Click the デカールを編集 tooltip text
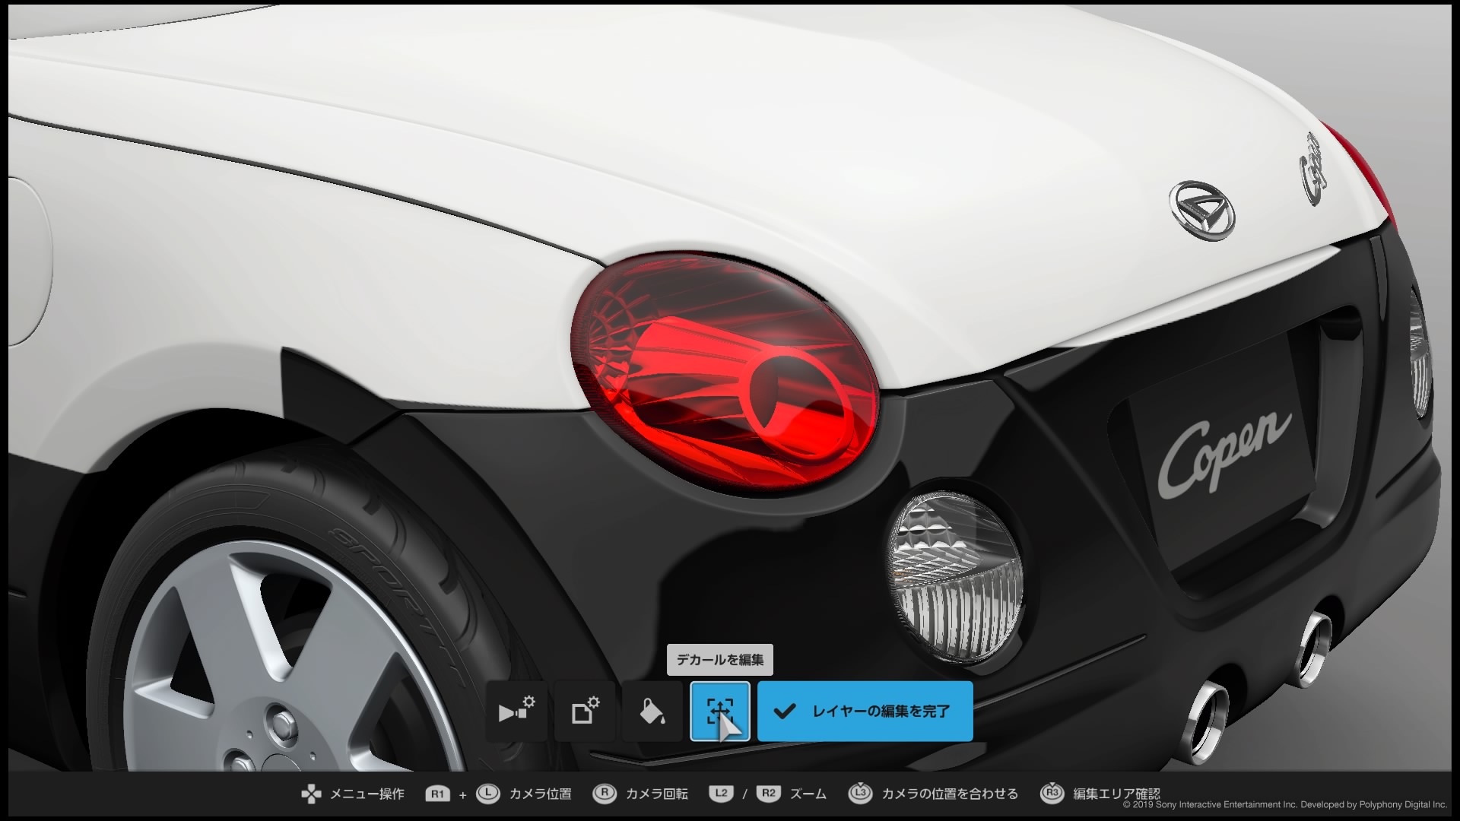Screen dimensions: 1460x821 (720, 660)
